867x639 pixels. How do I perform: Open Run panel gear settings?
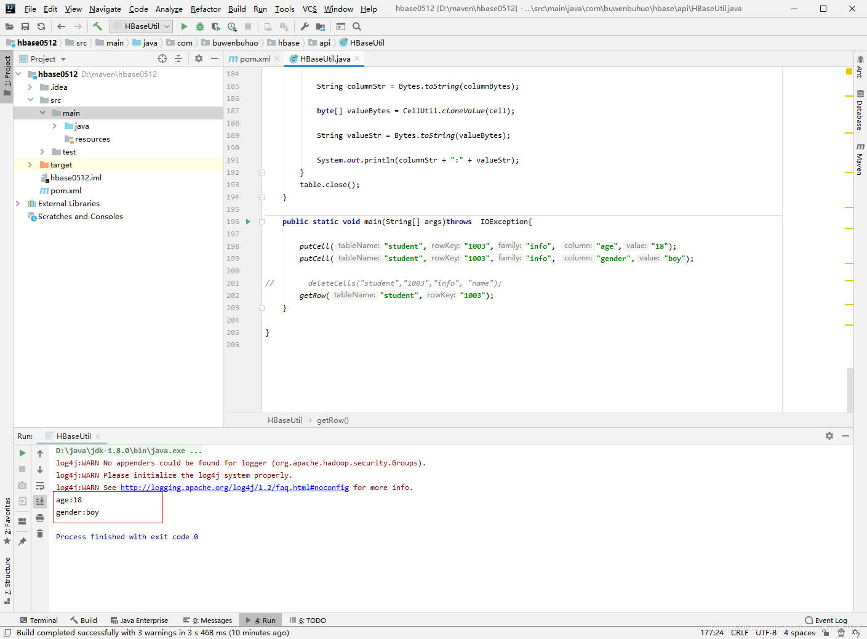tap(829, 436)
